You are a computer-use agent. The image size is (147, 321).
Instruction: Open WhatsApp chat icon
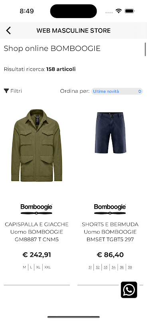point(129,290)
